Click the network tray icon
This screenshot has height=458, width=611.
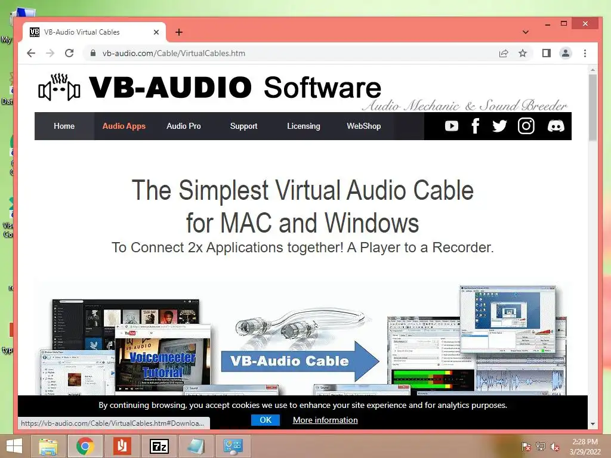pyautogui.click(x=541, y=447)
